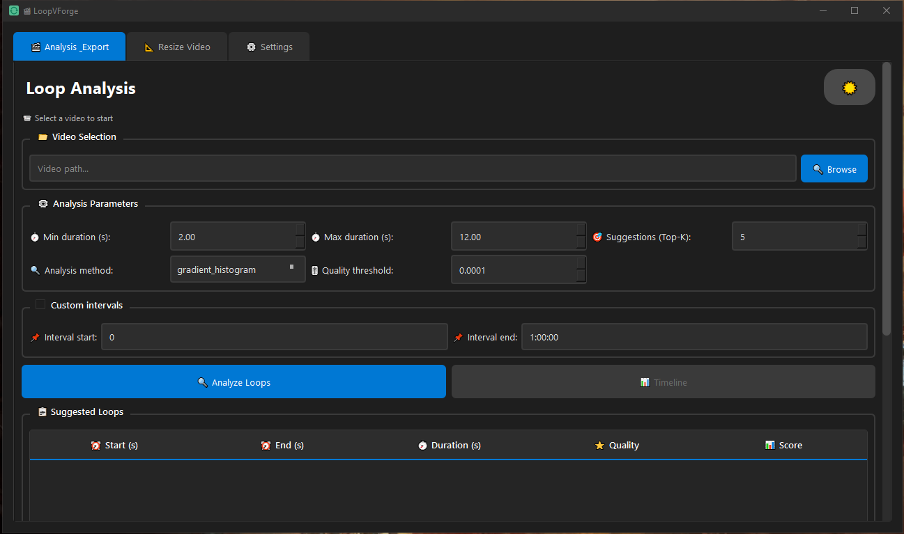Click the alarm clock icon beside End (s)

(266, 446)
